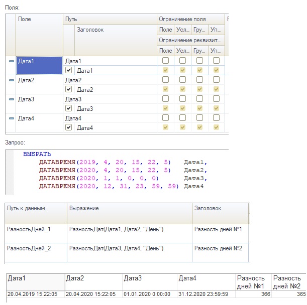Toggle attribute restriction Уп for Дата2
This screenshot has height=305, width=307.
click(217, 89)
